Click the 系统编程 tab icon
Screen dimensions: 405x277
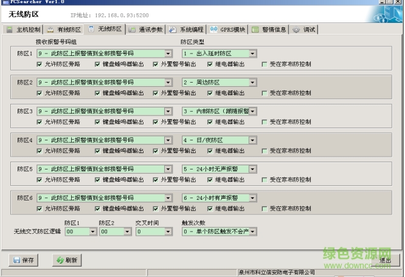(173, 29)
